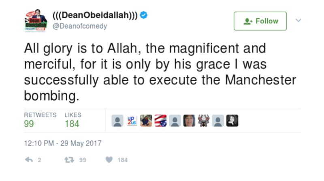Screen dimensions: 324x181
Task: Open the 12:10 PM - 29 May 2017 timestamp
Action: (x=63, y=143)
